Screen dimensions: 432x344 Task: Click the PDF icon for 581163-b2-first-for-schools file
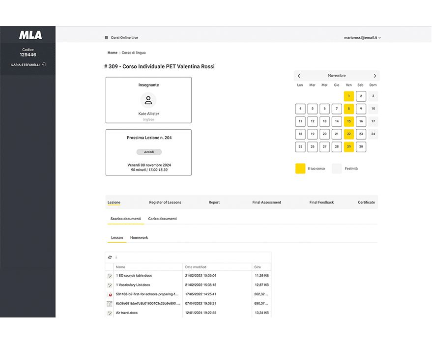pyautogui.click(x=110, y=294)
